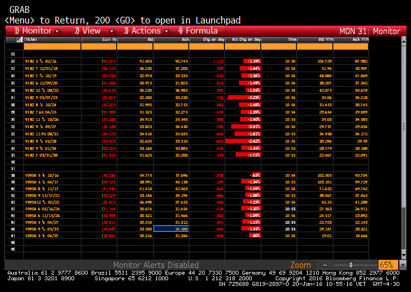
Task: Click the scrollbar down arrow
Action: pos(404,255)
